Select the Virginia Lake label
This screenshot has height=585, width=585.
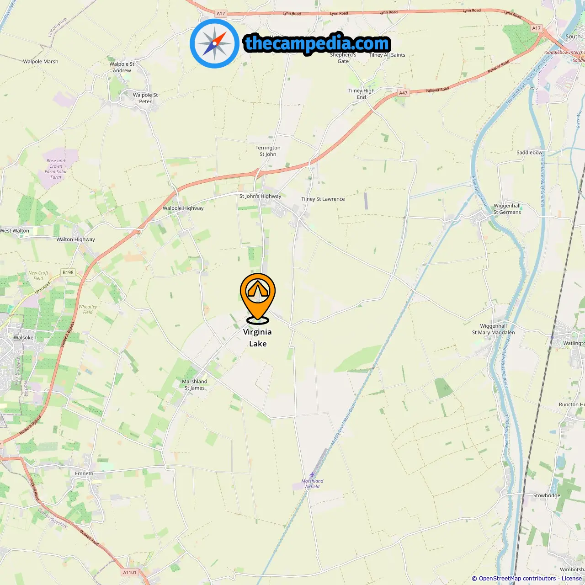point(257,338)
